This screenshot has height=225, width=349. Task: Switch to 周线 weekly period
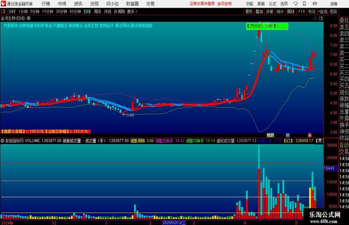coord(97,11)
